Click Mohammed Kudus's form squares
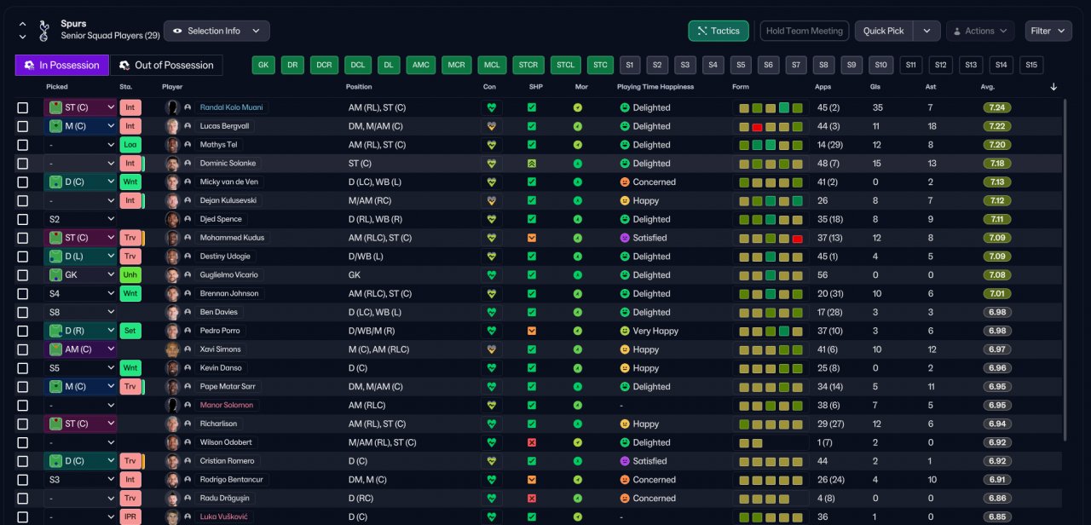This screenshot has height=525, width=1091. (x=770, y=238)
